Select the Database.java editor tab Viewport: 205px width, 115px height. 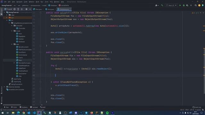point(64,9)
